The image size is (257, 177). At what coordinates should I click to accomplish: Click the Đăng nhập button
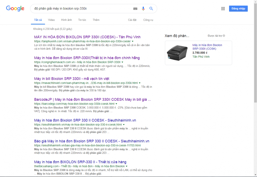tap(238, 9)
